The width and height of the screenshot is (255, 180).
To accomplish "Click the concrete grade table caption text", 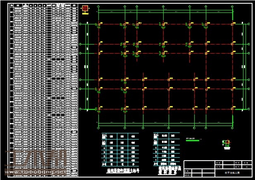I will pos(121,170).
